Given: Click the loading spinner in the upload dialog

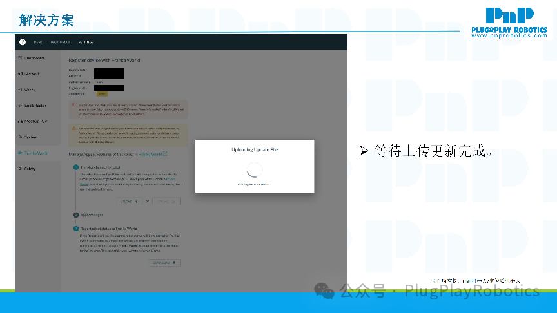Looking at the screenshot, I should click(x=255, y=169).
